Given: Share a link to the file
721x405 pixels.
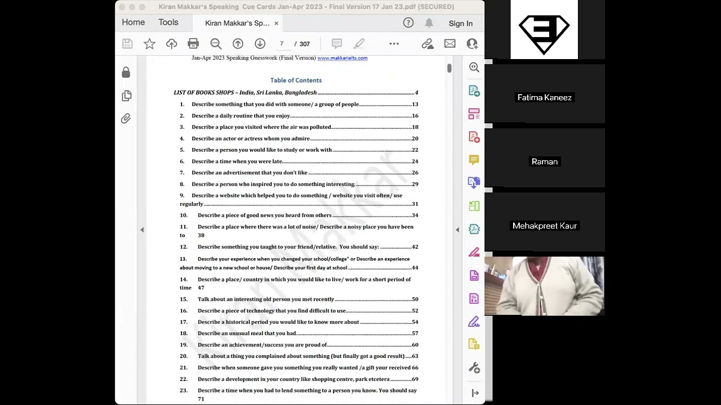Looking at the screenshot, I should click(x=428, y=44).
